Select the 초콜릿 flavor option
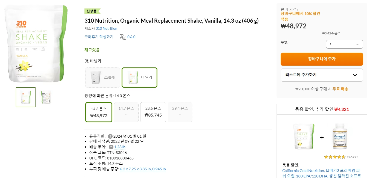370x178 pixels. [102, 77]
